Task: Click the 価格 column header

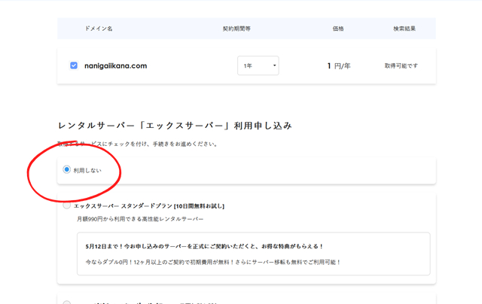Action: (x=338, y=29)
